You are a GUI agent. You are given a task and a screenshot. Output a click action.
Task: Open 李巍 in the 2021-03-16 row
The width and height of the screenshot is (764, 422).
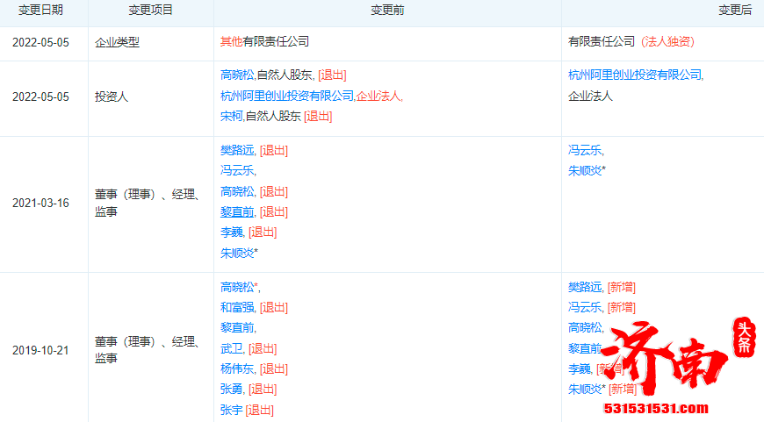pos(232,232)
